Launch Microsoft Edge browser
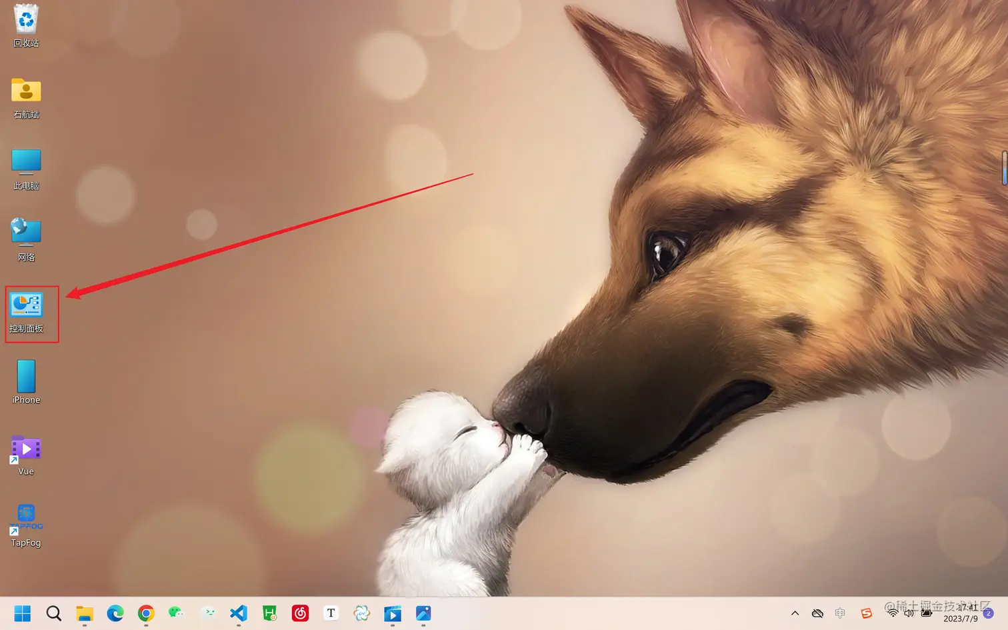The width and height of the screenshot is (1008, 630). point(115,613)
